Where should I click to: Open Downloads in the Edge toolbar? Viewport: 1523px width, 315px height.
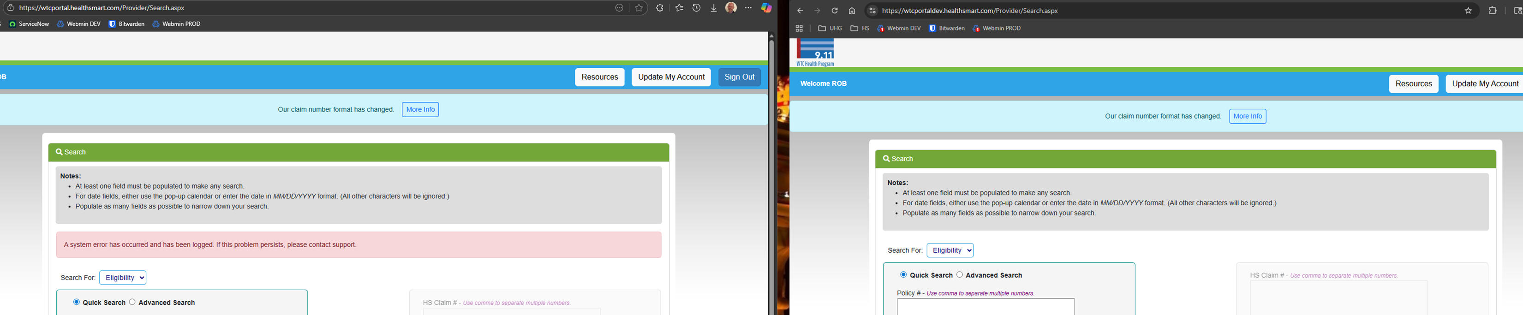coord(714,8)
